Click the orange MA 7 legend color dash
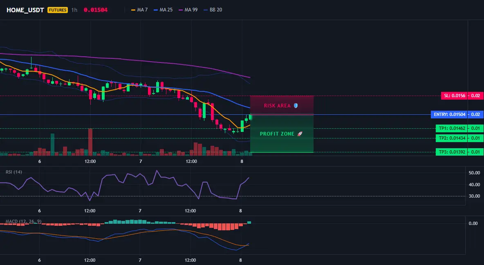 [x=133, y=10]
